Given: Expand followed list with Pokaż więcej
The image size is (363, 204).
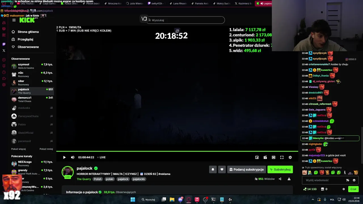Looking at the screenshot, I should click(x=18, y=149).
